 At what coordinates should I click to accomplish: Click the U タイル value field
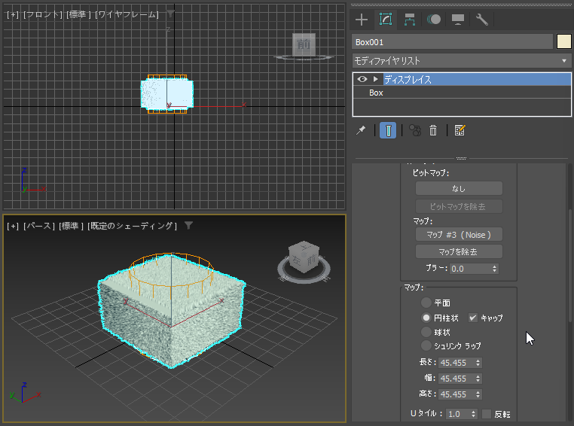[458, 414]
